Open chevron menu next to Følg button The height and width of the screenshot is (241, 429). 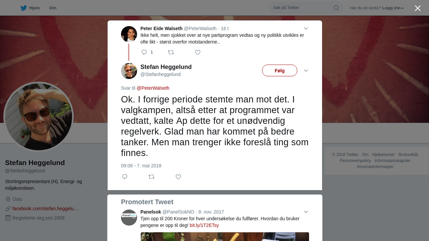pos(306,71)
